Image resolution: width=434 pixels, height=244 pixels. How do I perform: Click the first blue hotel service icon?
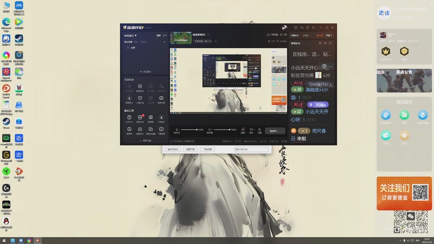[386, 115]
